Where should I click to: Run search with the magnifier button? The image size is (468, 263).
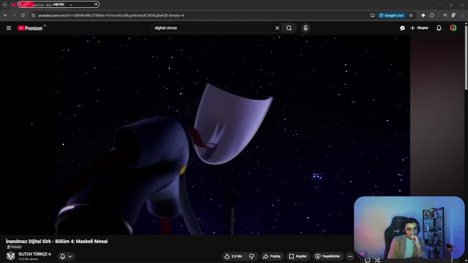289,28
